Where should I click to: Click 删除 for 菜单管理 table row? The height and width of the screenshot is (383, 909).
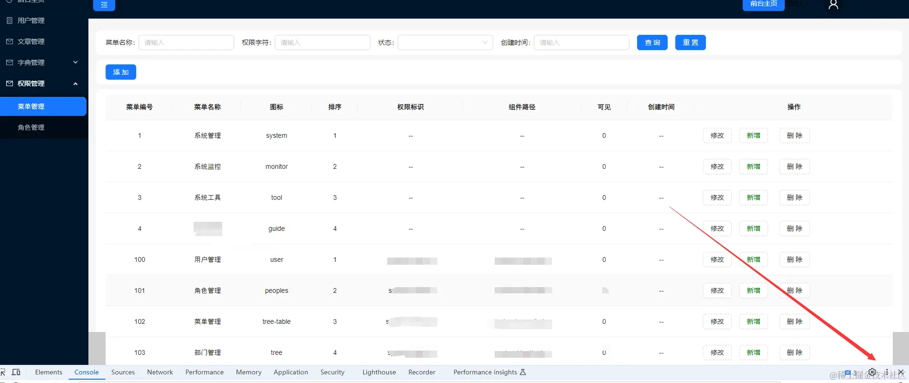(794, 321)
